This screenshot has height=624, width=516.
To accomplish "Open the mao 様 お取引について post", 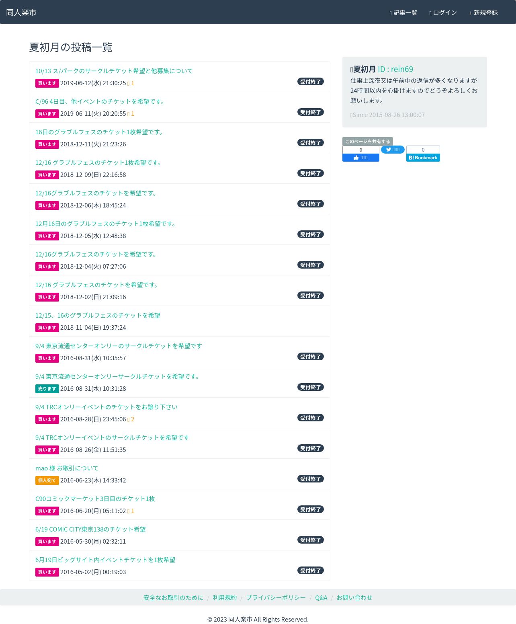I will pyautogui.click(x=67, y=468).
